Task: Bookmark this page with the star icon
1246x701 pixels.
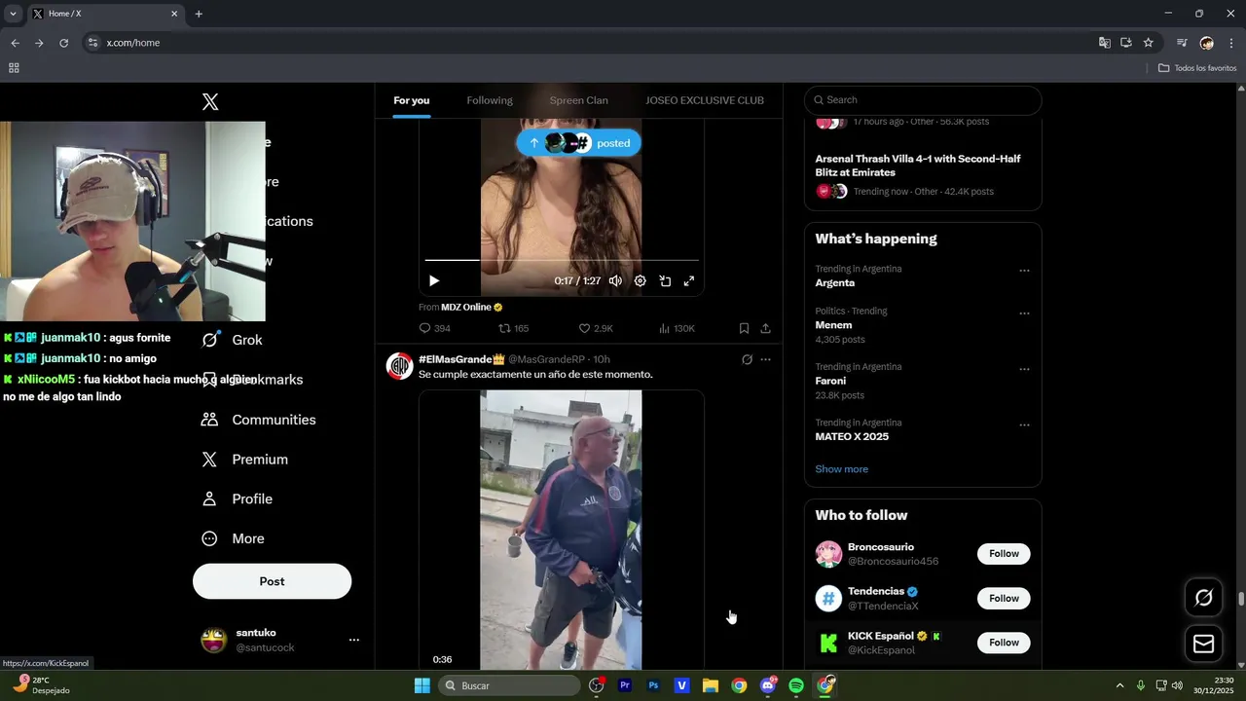Action: pos(1148,43)
